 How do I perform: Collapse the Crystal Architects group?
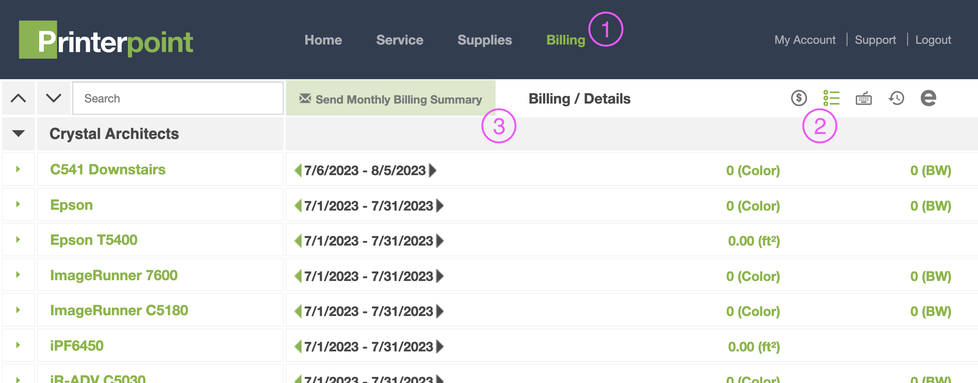pos(18,133)
